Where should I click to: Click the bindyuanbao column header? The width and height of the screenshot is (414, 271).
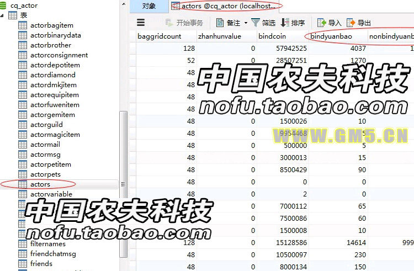(x=331, y=36)
